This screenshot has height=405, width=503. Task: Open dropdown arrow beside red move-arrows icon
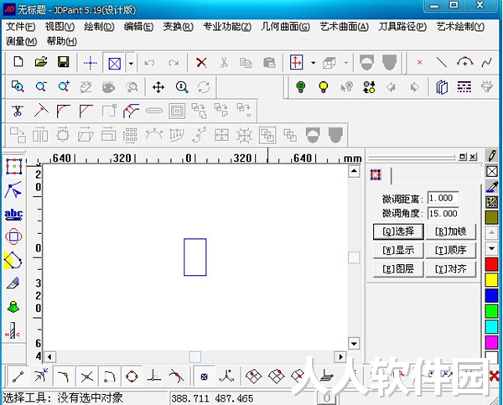pyautogui.click(x=313, y=63)
